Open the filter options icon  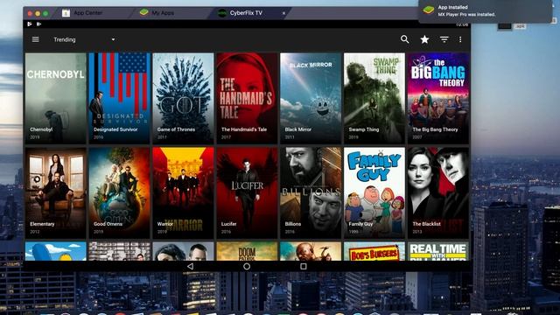pos(444,39)
